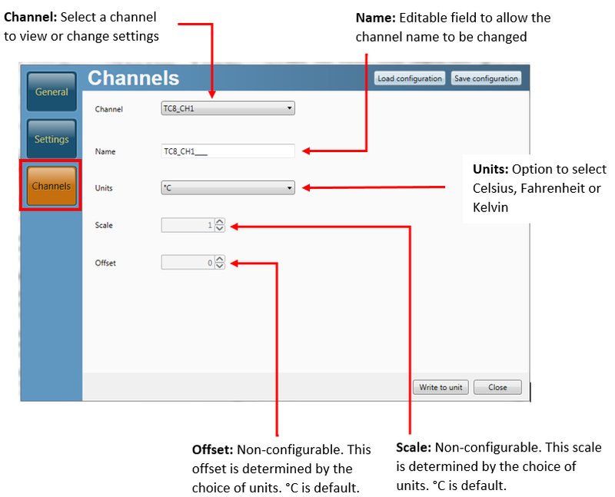Click the Scale field label

coord(104,226)
